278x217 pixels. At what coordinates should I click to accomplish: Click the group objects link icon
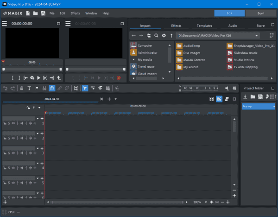pos(60,88)
